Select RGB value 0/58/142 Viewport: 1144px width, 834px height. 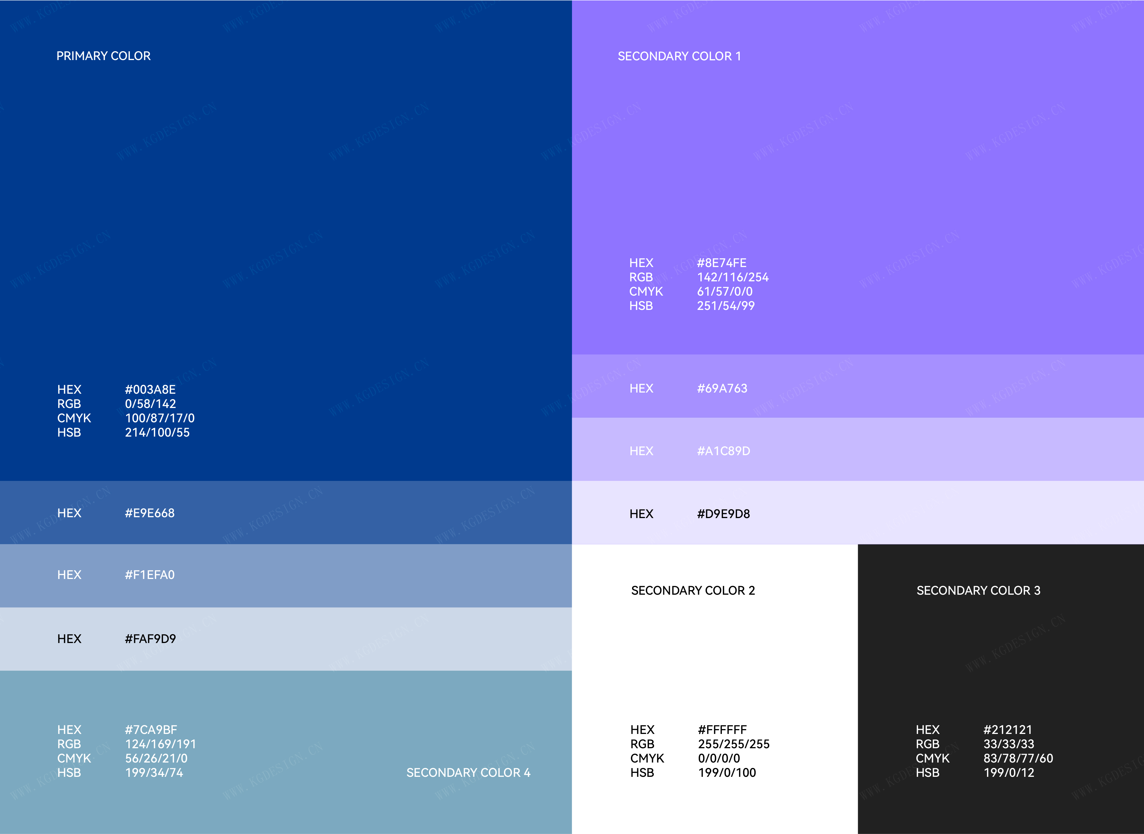[x=150, y=404]
